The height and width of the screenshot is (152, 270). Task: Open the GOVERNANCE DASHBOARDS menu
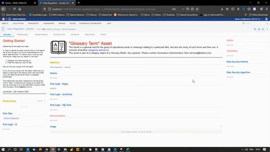(x=90, y=23)
